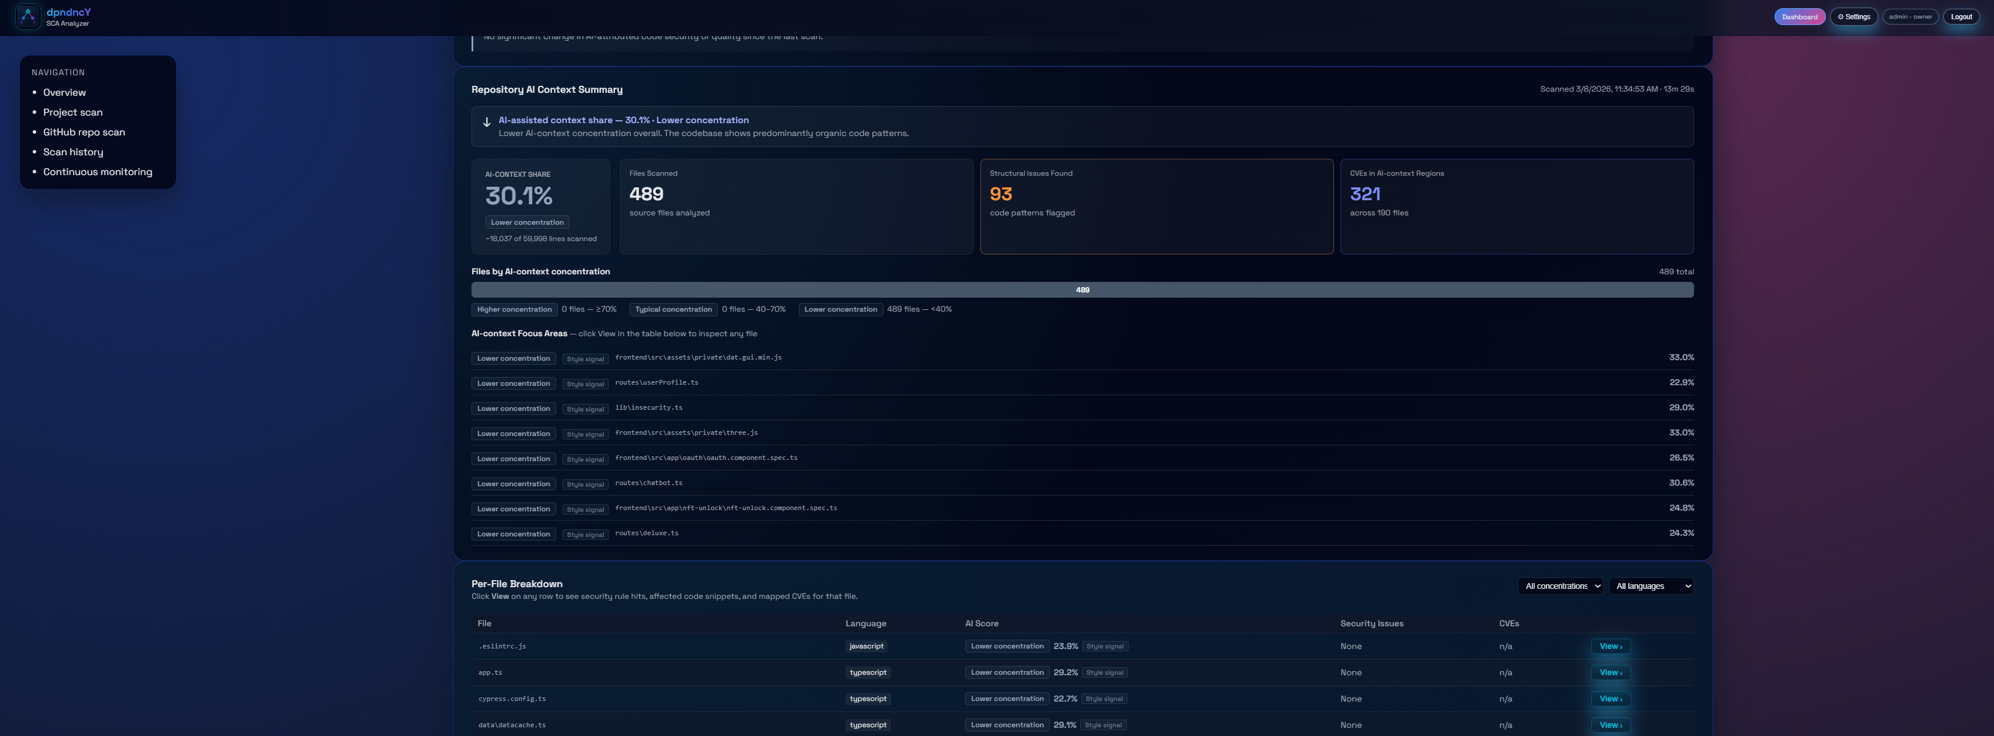The width and height of the screenshot is (1994, 736).
Task: Click the admin - owner badge
Action: tap(1909, 17)
